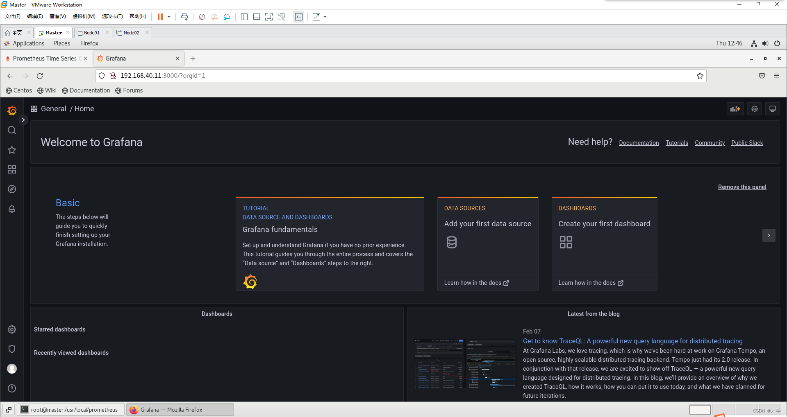Expand the Grafana sidebar with the chevron
Screen dimensions: 787x417
(23, 120)
